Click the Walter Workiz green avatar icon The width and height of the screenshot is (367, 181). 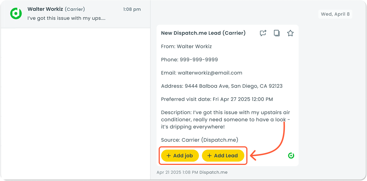(x=16, y=13)
